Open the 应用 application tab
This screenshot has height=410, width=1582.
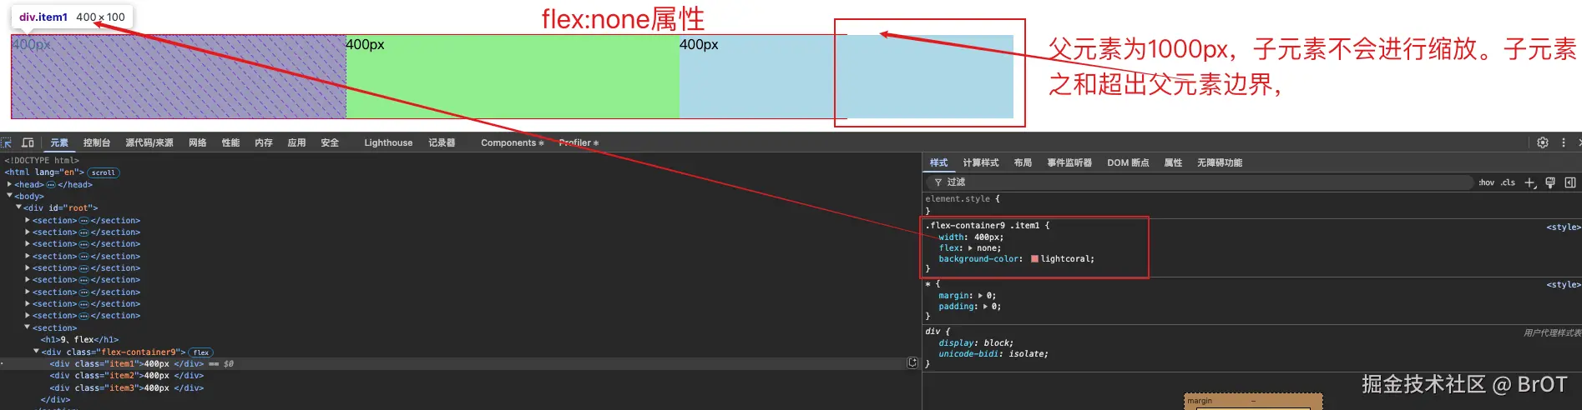[297, 143]
